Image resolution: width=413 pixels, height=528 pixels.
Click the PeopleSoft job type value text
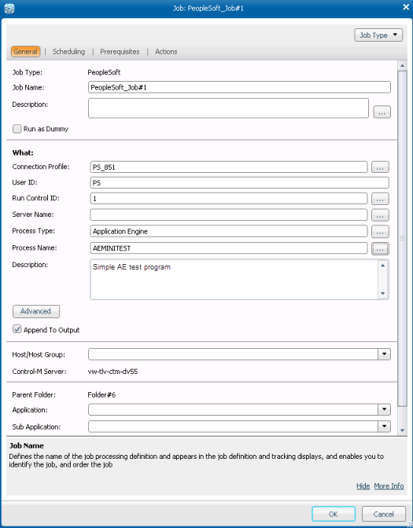click(x=104, y=72)
